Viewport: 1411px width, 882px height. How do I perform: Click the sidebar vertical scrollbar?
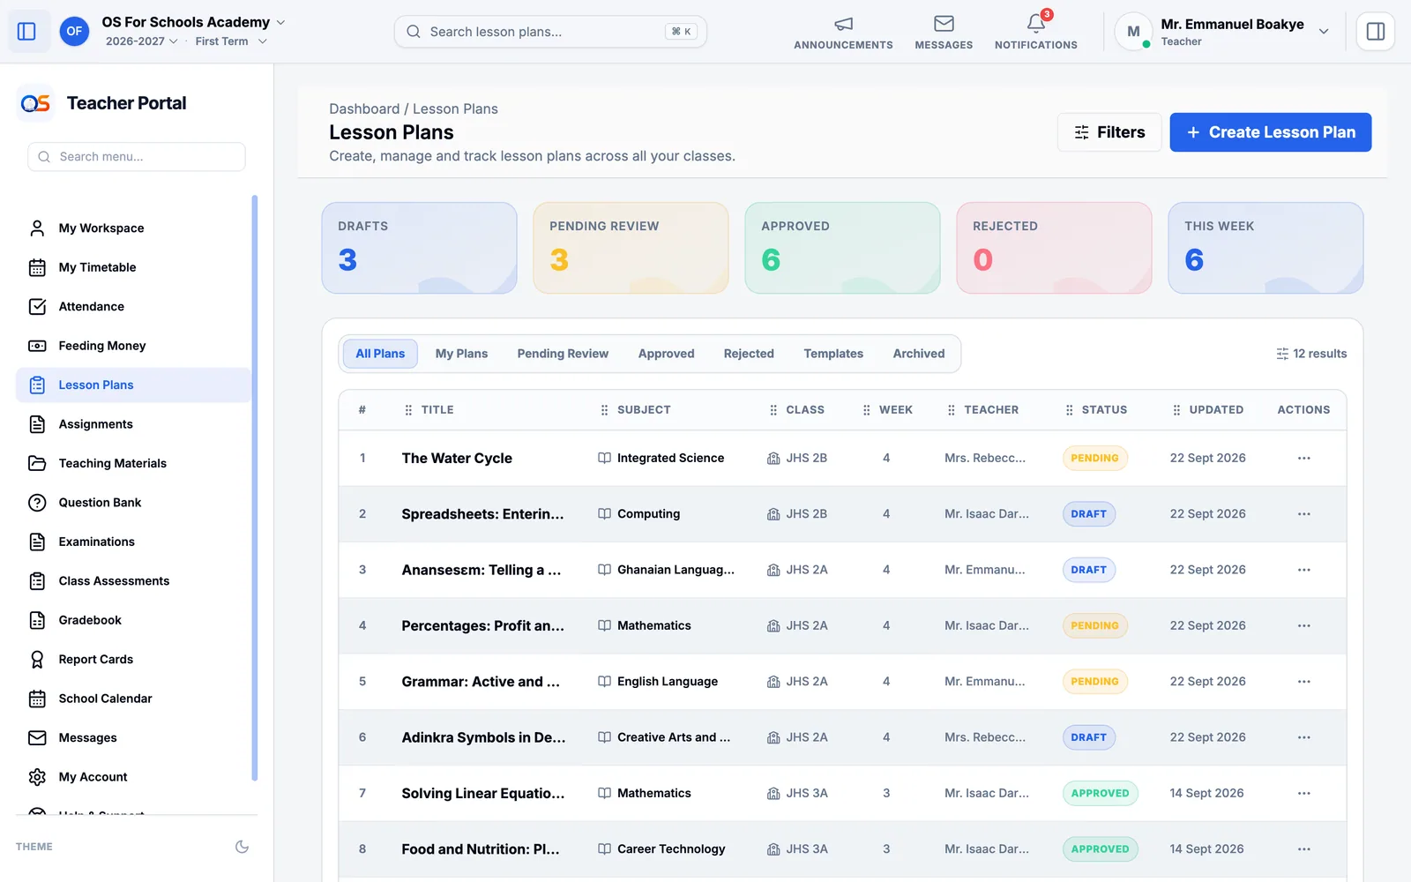pyautogui.click(x=255, y=488)
